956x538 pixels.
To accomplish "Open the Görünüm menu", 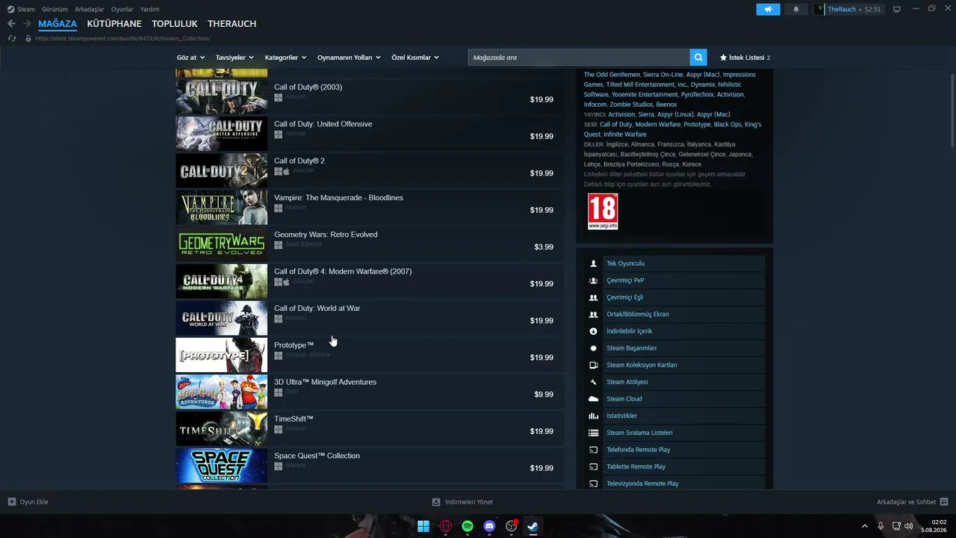I will click(x=55, y=9).
